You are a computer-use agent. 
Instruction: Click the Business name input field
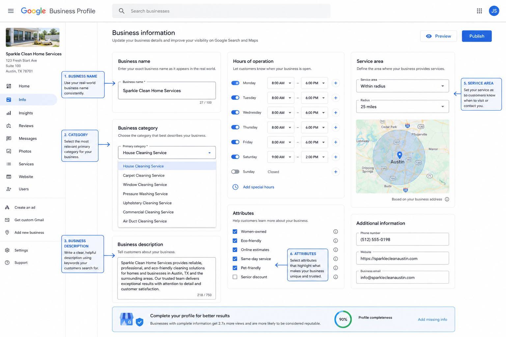tap(167, 91)
